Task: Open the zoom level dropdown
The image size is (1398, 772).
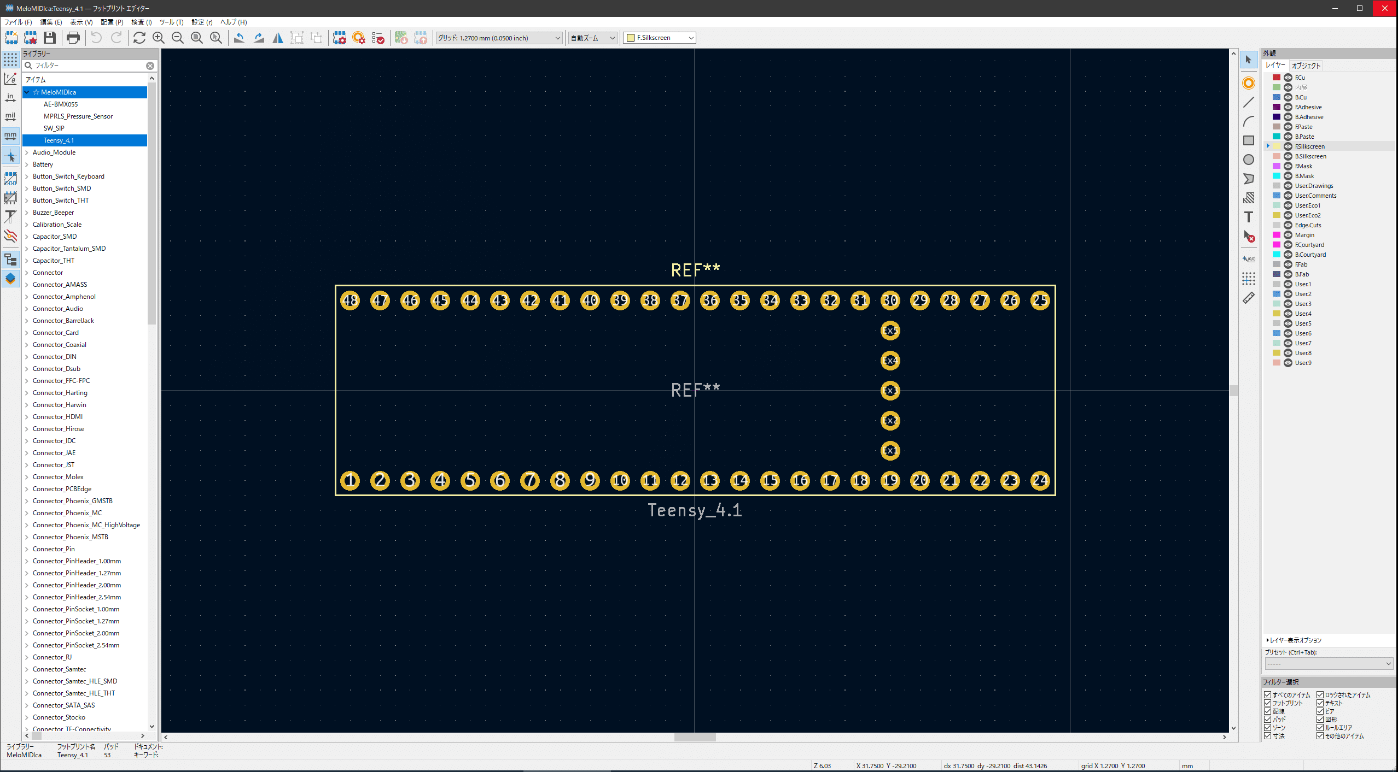Action: coord(593,38)
